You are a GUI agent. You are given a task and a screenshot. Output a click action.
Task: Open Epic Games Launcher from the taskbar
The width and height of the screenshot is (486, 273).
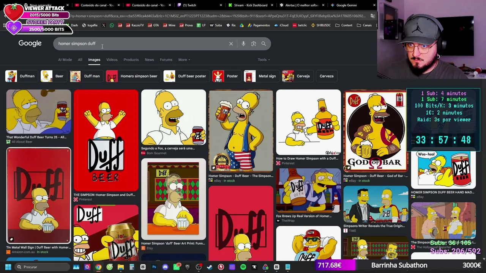tap(188, 267)
